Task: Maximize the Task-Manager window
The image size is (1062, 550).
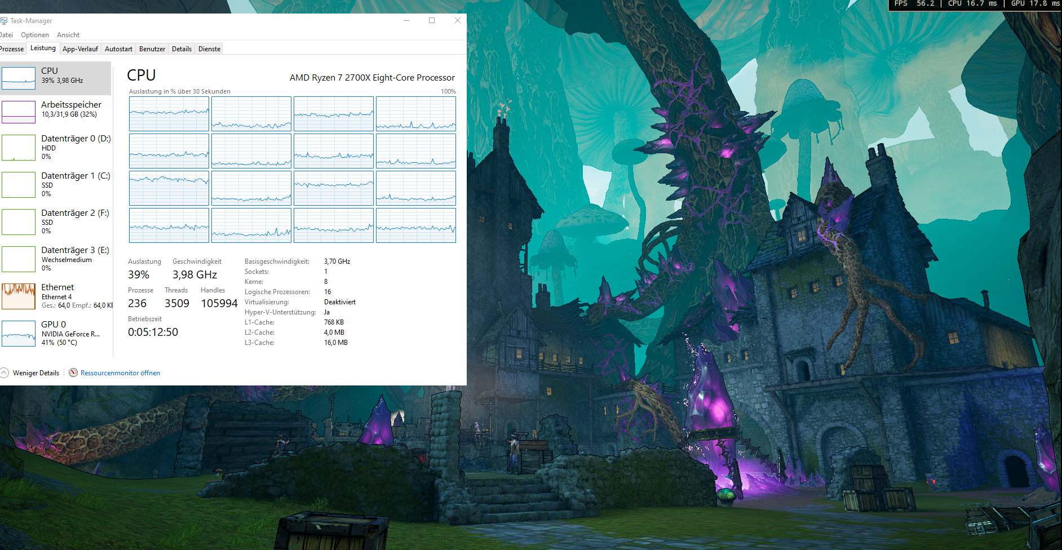Action: 432,20
